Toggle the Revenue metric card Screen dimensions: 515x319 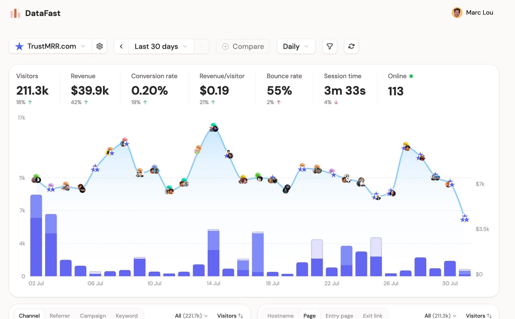(90, 89)
